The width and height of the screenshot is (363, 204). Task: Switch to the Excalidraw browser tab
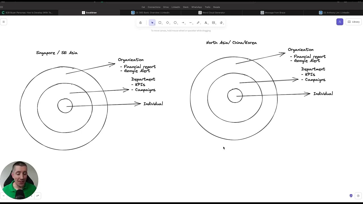pos(89,12)
